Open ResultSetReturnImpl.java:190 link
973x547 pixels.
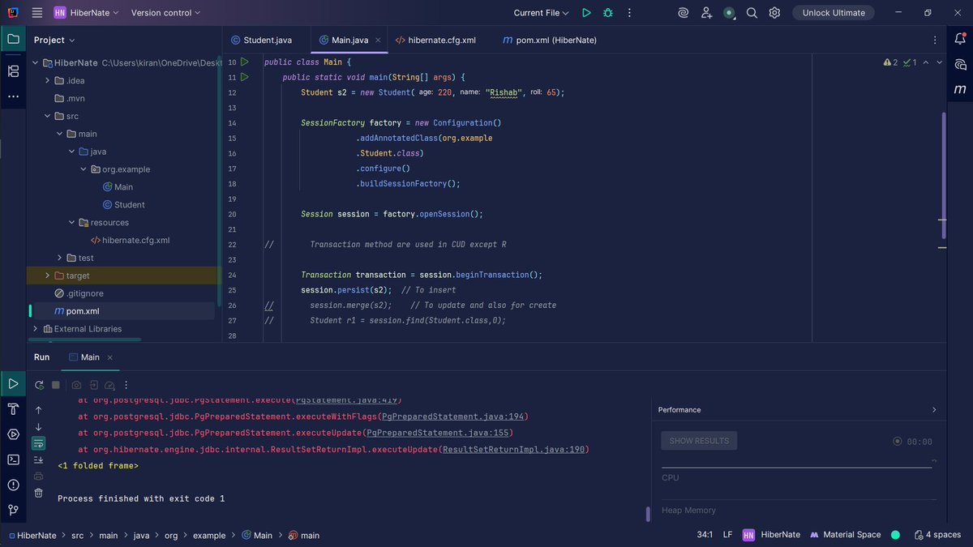pos(513,449)
